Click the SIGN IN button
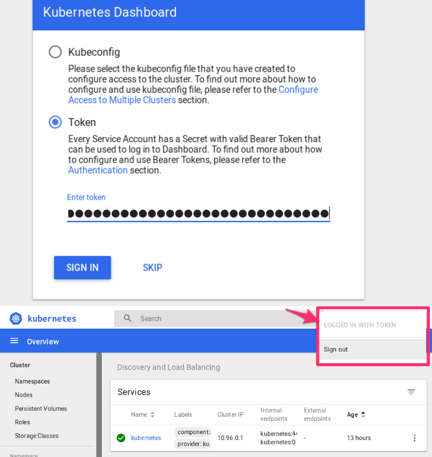The image size is (432, 457). tap(83, 268)
